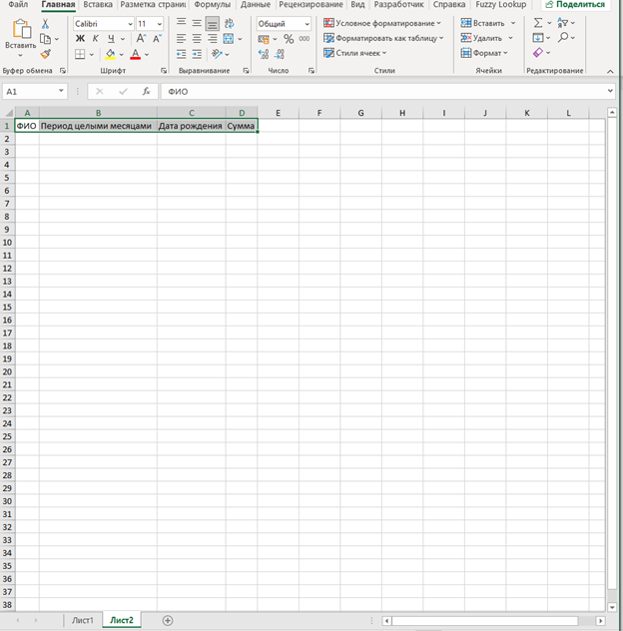Click the Paste clipboard icon
Image resolution: width=623 pixels, height=631 pixels.
(21, 29)
